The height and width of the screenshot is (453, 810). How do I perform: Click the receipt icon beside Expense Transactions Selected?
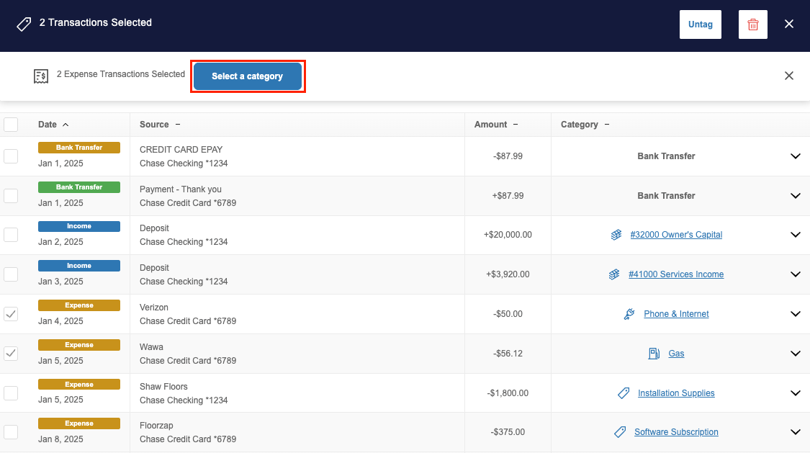[41, 76]
